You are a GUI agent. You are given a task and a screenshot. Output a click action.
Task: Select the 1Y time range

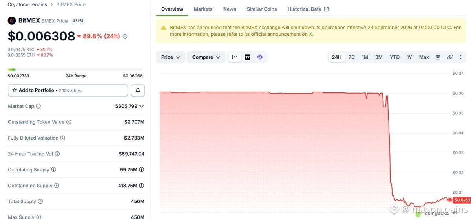(409, 57)
